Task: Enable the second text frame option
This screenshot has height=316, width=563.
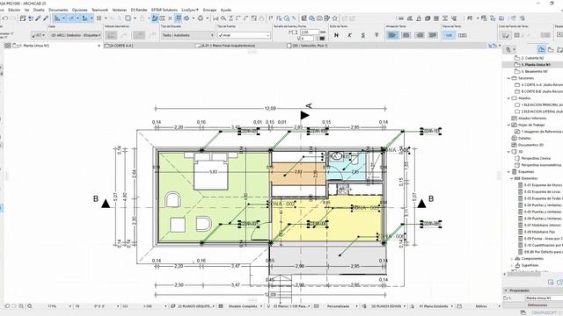Action: [463, 35]
